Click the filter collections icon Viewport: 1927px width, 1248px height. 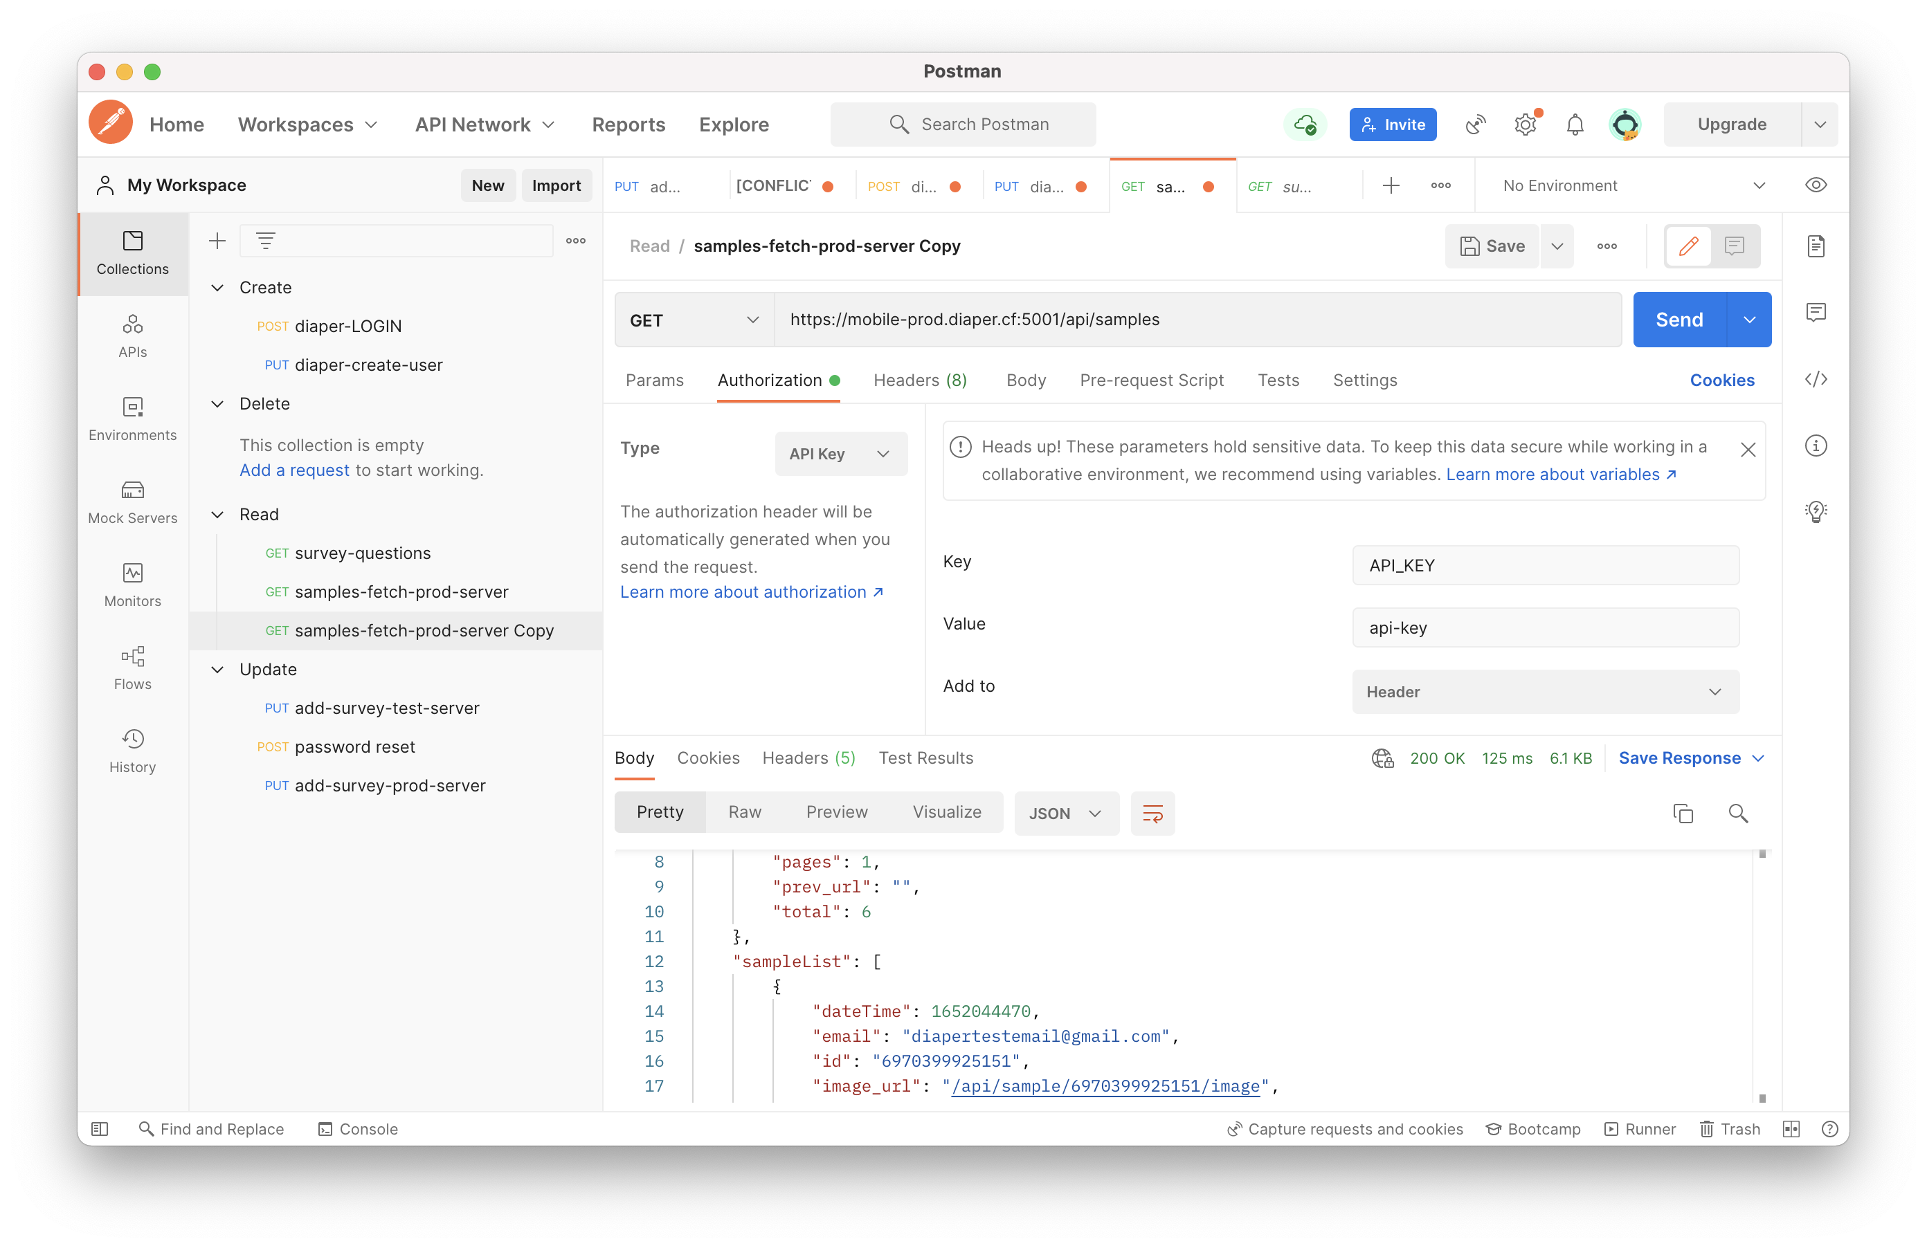[266, 240]
